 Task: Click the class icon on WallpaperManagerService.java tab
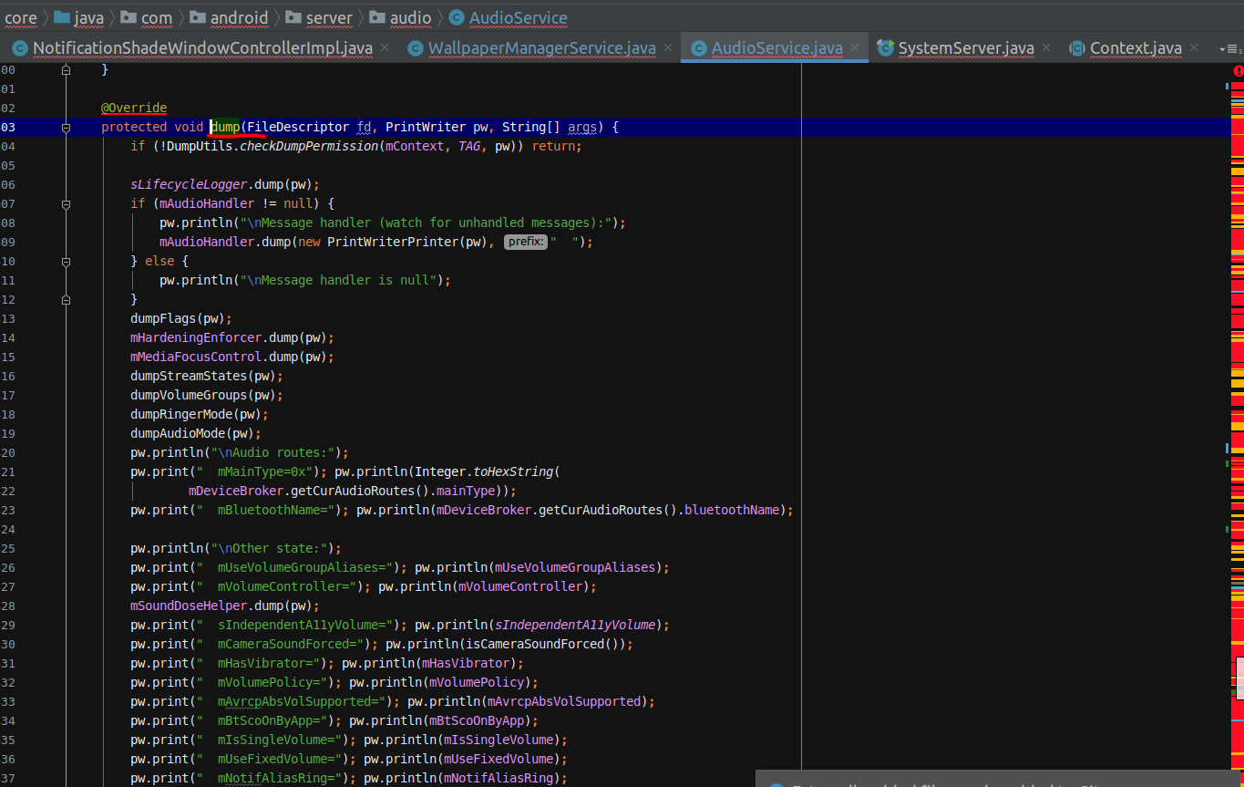[416, 48]
